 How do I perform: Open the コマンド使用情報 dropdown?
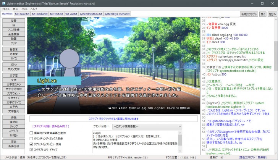pos(147,126)
